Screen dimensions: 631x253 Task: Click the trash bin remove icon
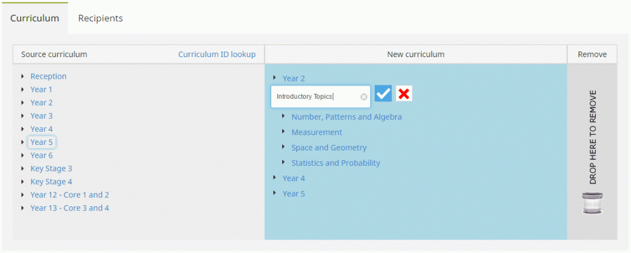click(592, 203)
